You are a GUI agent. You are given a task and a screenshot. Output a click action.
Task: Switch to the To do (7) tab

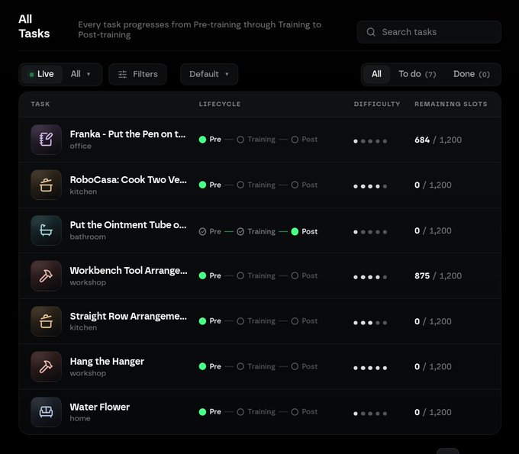(417, 74)
